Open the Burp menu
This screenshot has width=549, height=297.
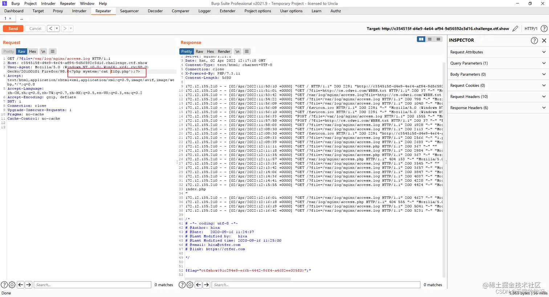[16, 3]
